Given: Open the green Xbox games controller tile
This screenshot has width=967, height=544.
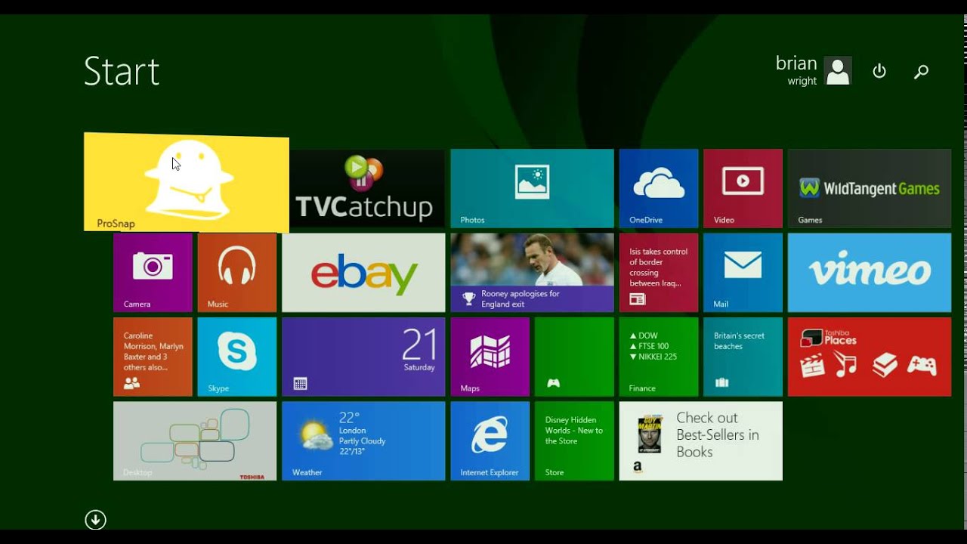Looking at the screenshot, I should click(x=574, y=357).
